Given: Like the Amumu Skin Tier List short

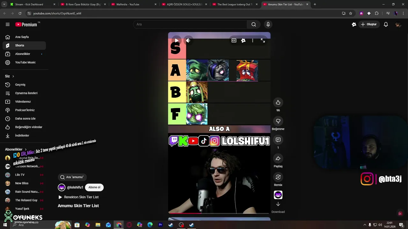Looking at the screenshot, I should (278, 102).
